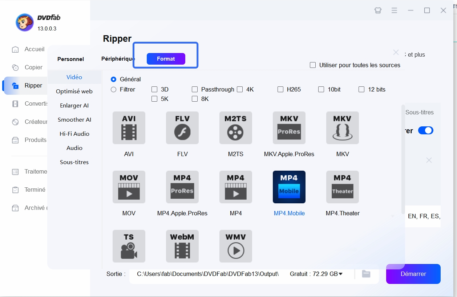The width and height of the screenshot is (457, 297).
Task: Click the Ripper module sidebar icon
Action: 15,86
